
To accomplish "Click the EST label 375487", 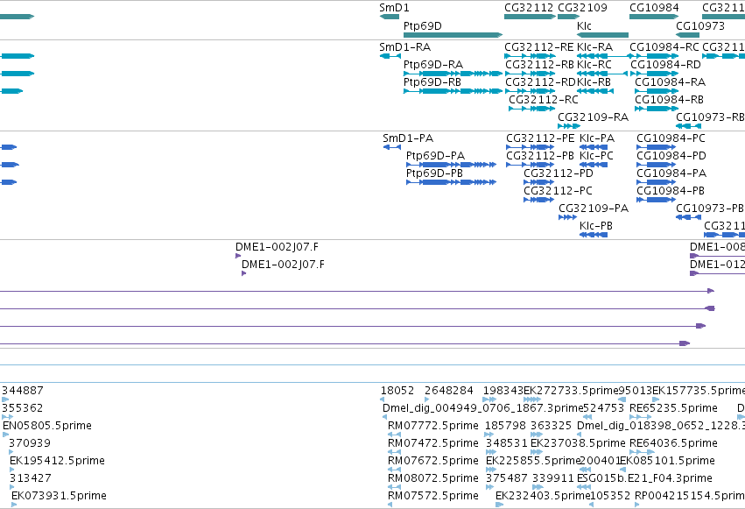I will tap(507, 478).
